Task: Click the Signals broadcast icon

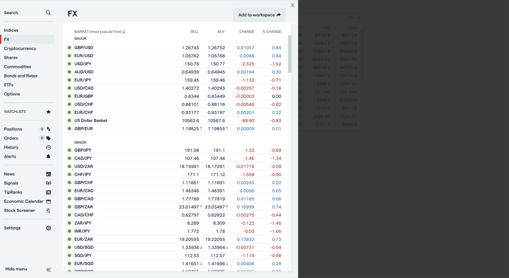Action: 48,184
